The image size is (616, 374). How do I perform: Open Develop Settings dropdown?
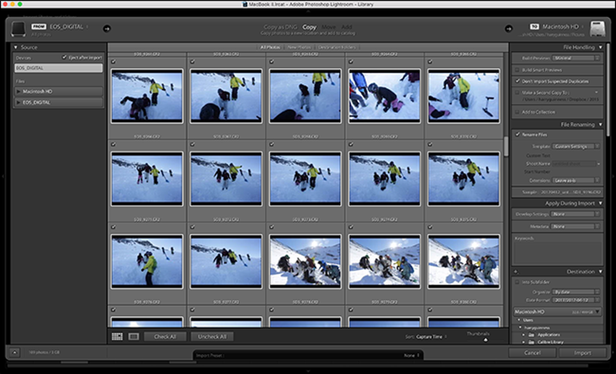click(576, 214)
